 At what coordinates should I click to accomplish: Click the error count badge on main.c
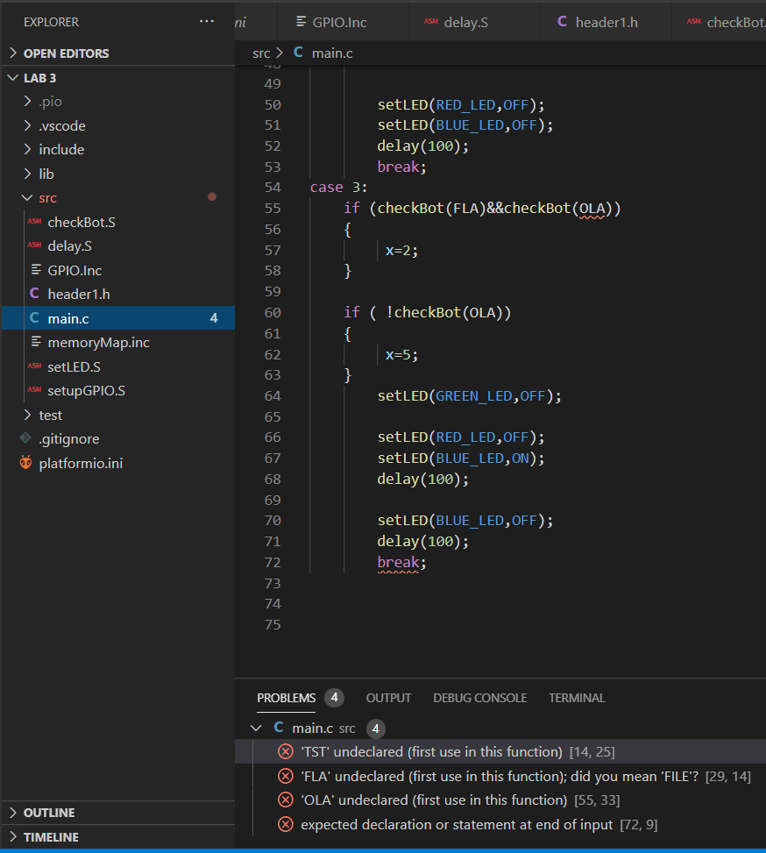(x=214, y=318)
